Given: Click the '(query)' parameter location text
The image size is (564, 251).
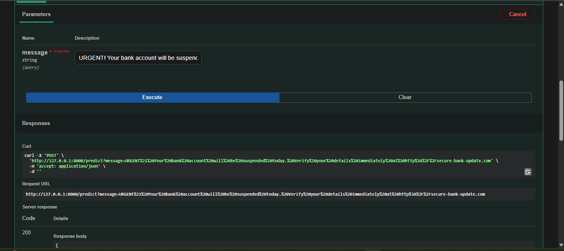Looking at the screenshot, I should tap(31, 67).
